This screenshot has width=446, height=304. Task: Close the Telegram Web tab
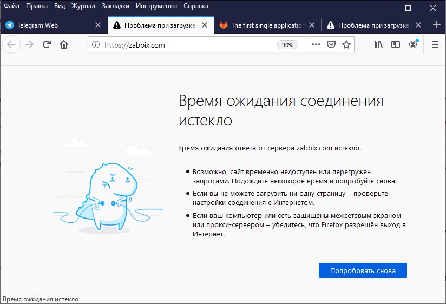tap(98, 25)
